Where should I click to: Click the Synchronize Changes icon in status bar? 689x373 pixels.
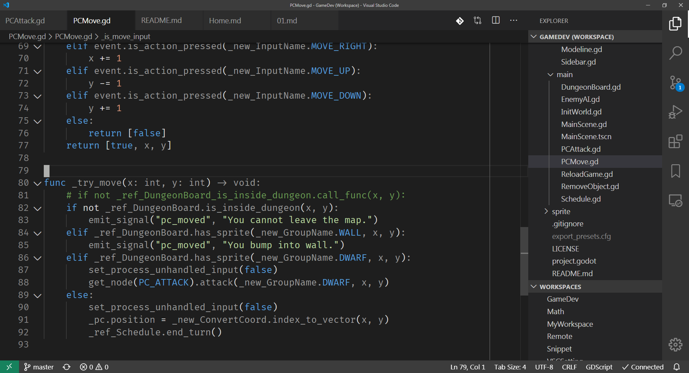point(67,367)
